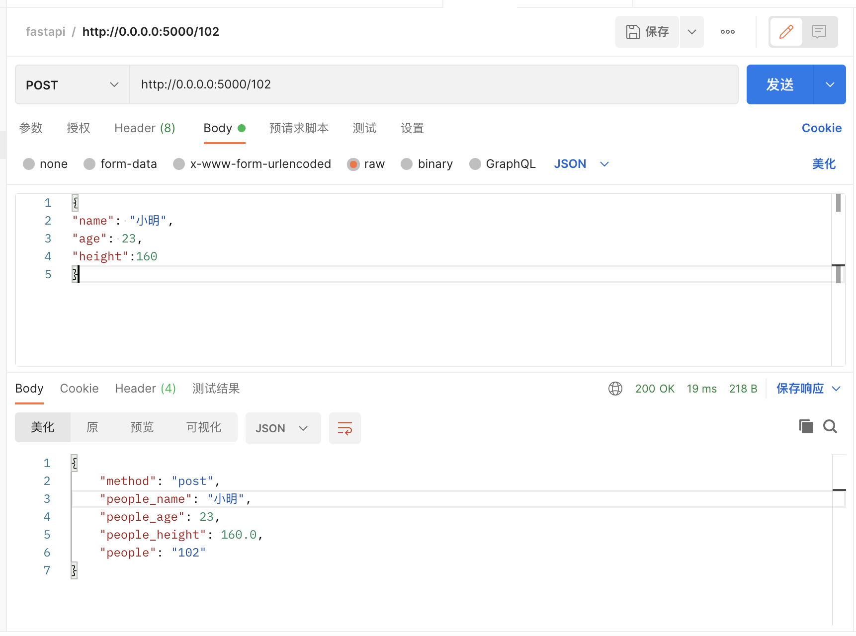Switch to pencil edit mode
Screen dimensions: 856x636
(x=786, y=32)
